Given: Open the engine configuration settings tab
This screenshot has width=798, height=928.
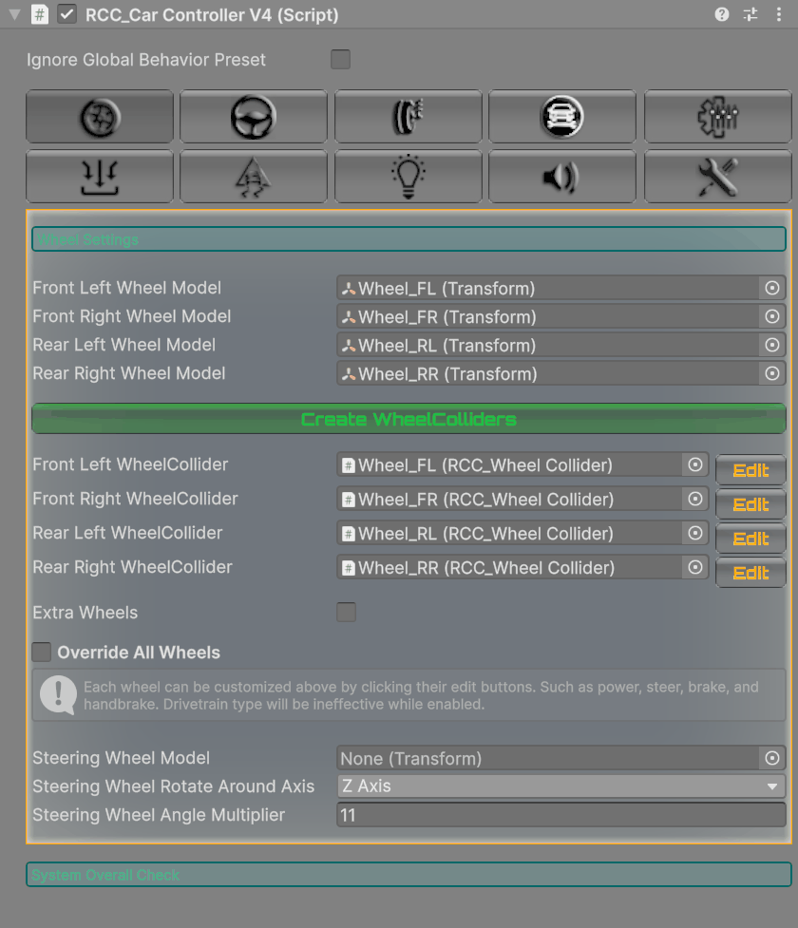Looking at the screenshot, I should [x=717, y=117].
